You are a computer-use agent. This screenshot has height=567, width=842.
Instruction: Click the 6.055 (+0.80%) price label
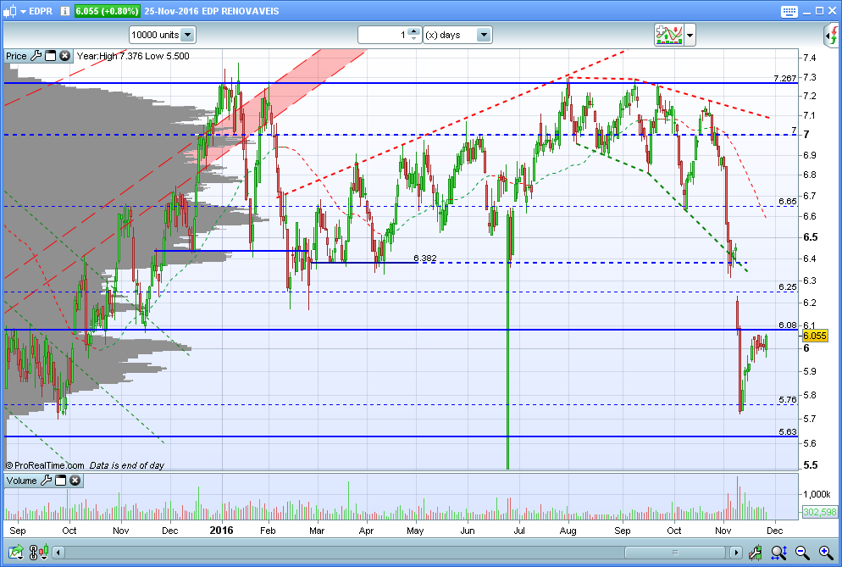point(107,11)
